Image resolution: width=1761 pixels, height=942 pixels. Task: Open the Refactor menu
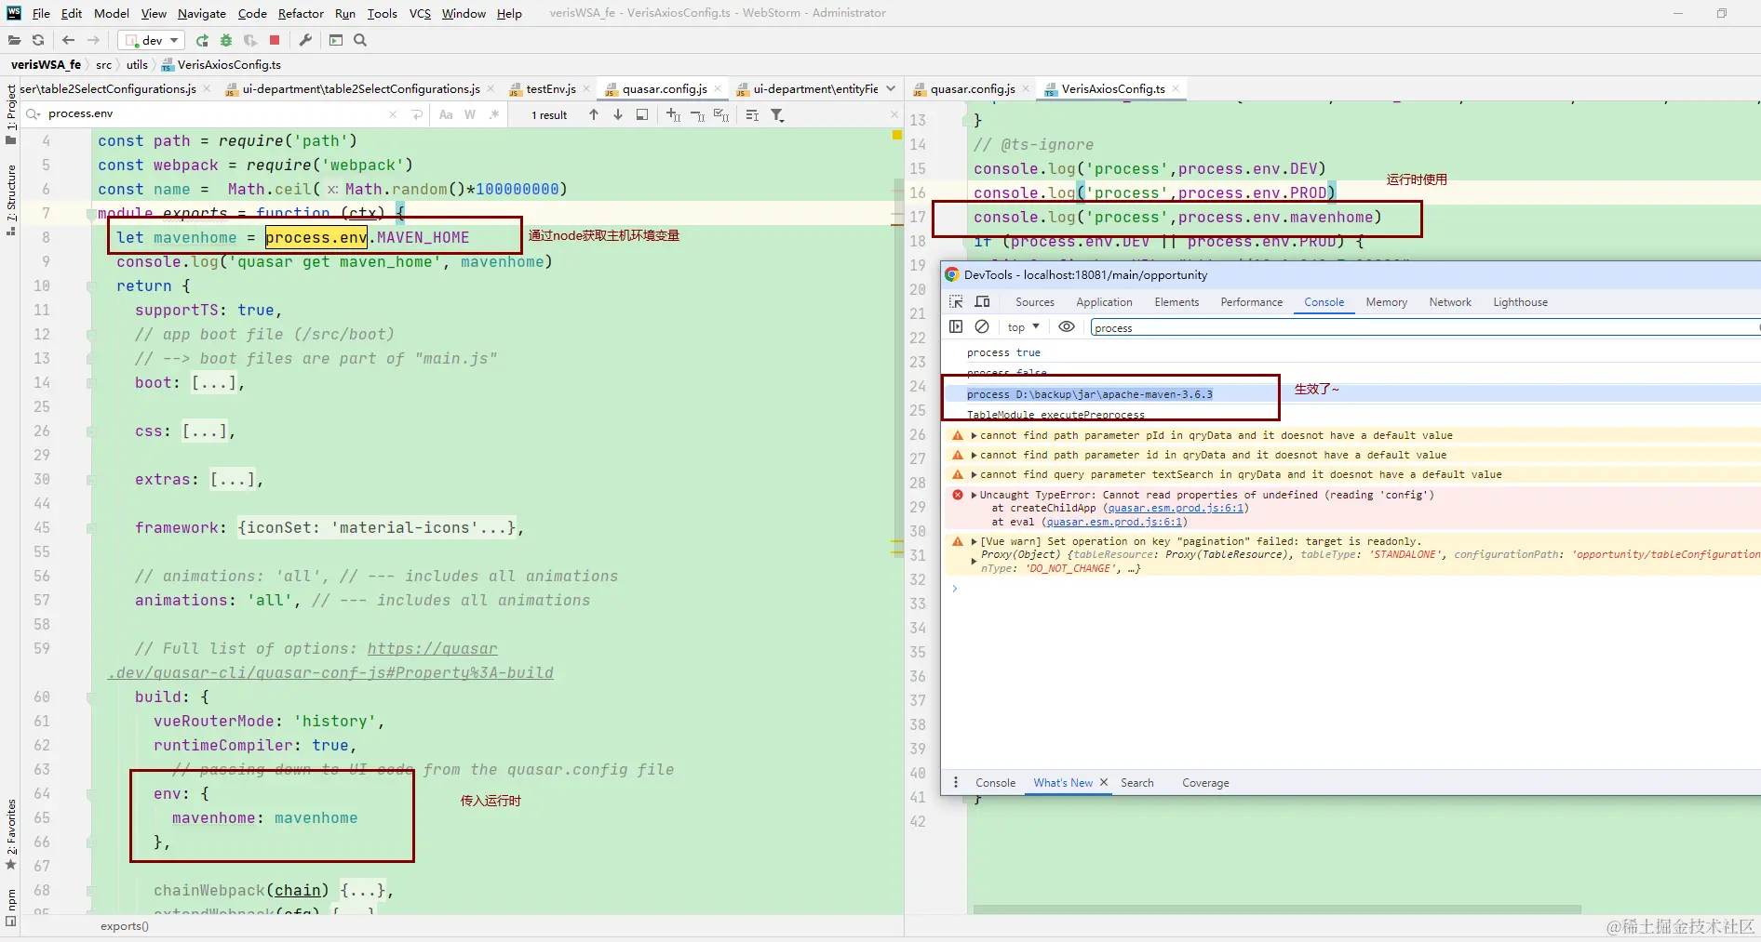point(301,13)
